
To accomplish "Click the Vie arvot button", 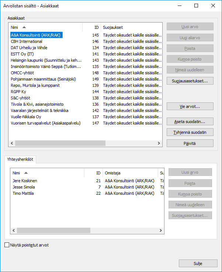I will (190, 106).
